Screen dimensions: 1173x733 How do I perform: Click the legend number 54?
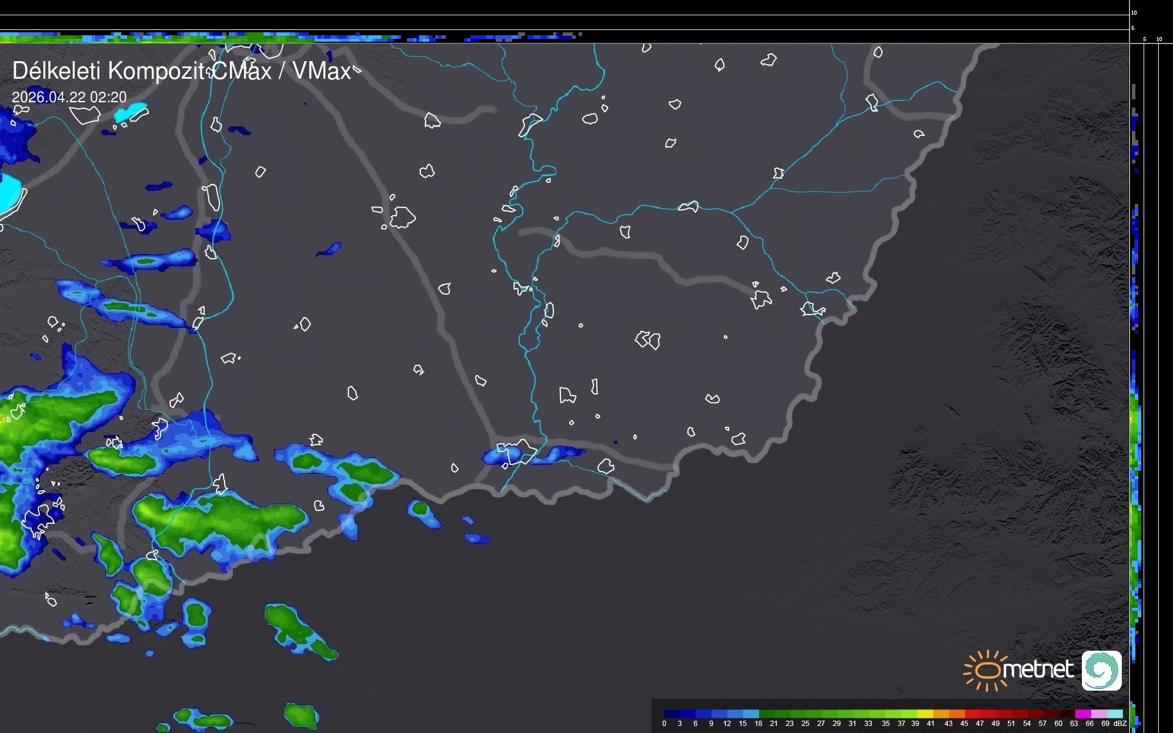point(1027,724)
